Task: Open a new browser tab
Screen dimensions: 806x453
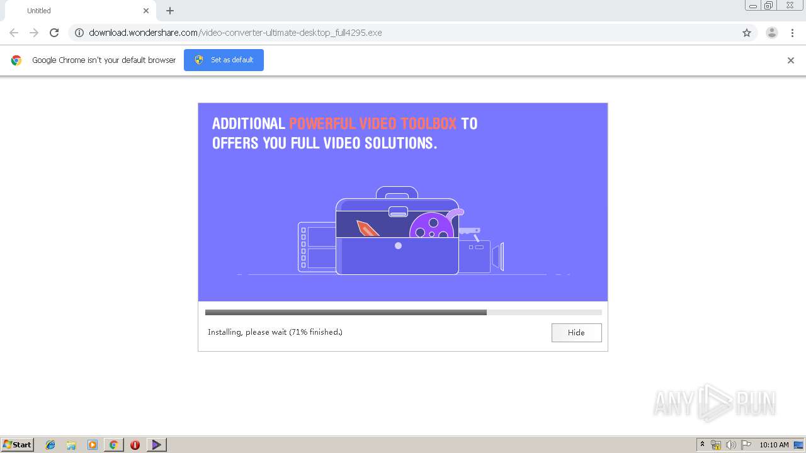Action: (170, 11)
